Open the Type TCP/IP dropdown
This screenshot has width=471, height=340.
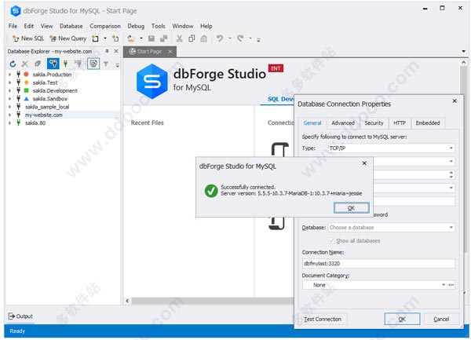point(451,148)
